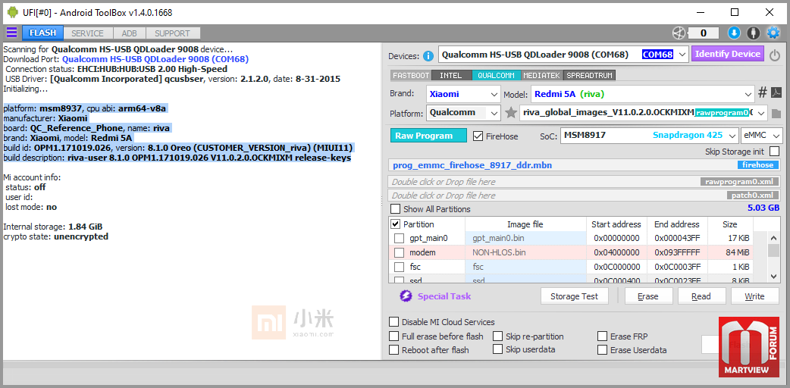Screen dimensions: 790x388
Task: Click partition list scrollbar down arrow
Action: 774,276
